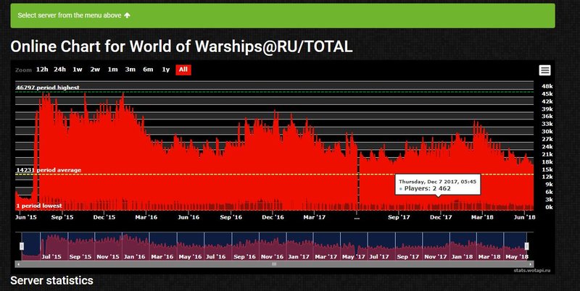Click the '46797 period highest' label
The image size is (580, 291).
pos(48,88)
